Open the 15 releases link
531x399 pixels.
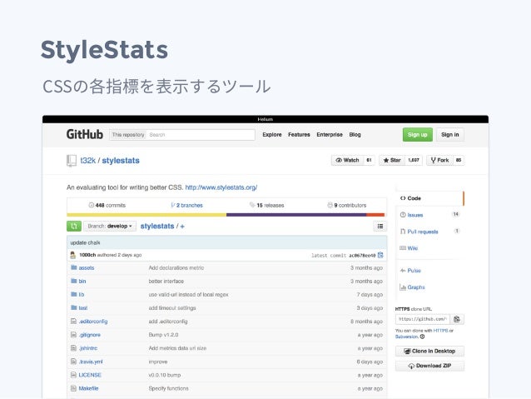267,205
